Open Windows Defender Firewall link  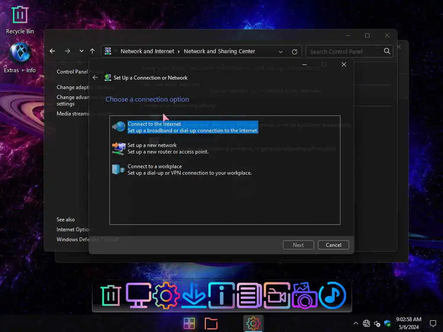[x=73, y=239]
